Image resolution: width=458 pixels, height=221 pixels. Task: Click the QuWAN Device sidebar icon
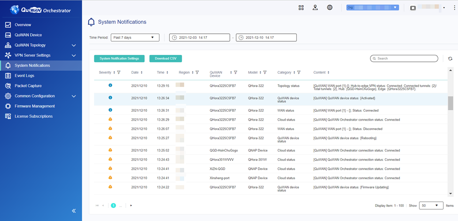[x=8, y=35]
